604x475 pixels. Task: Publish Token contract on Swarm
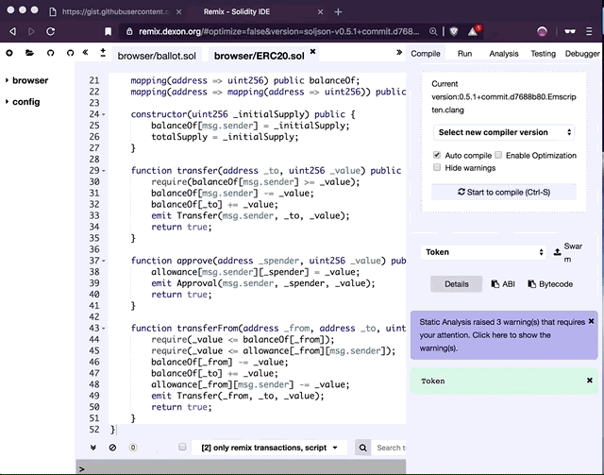tap(569, 252)
